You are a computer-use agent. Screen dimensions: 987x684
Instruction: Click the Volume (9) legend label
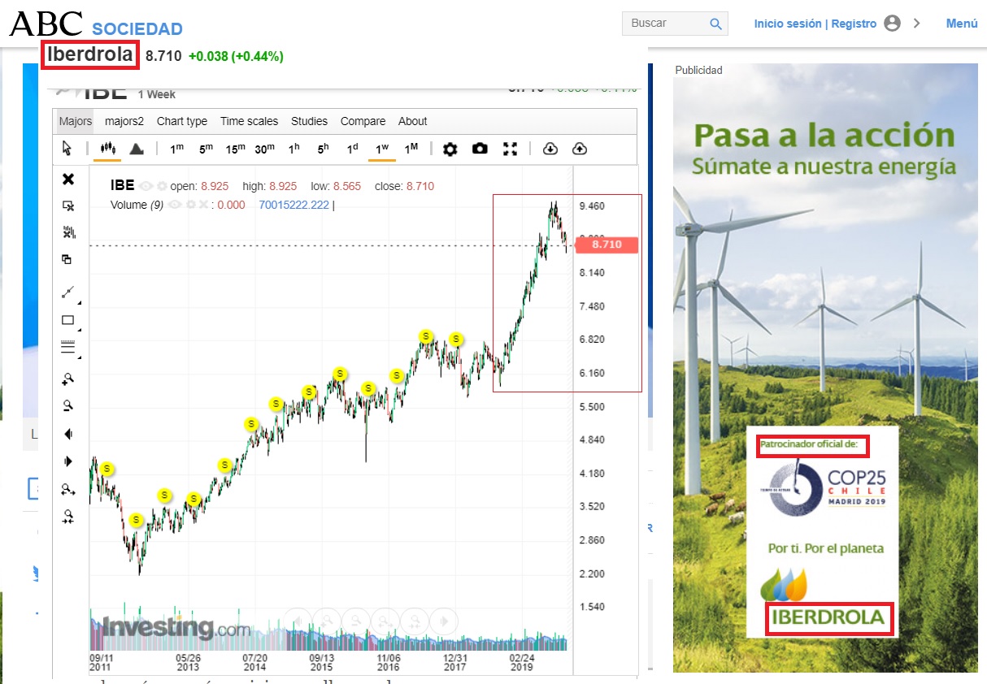tap(137, 205)
